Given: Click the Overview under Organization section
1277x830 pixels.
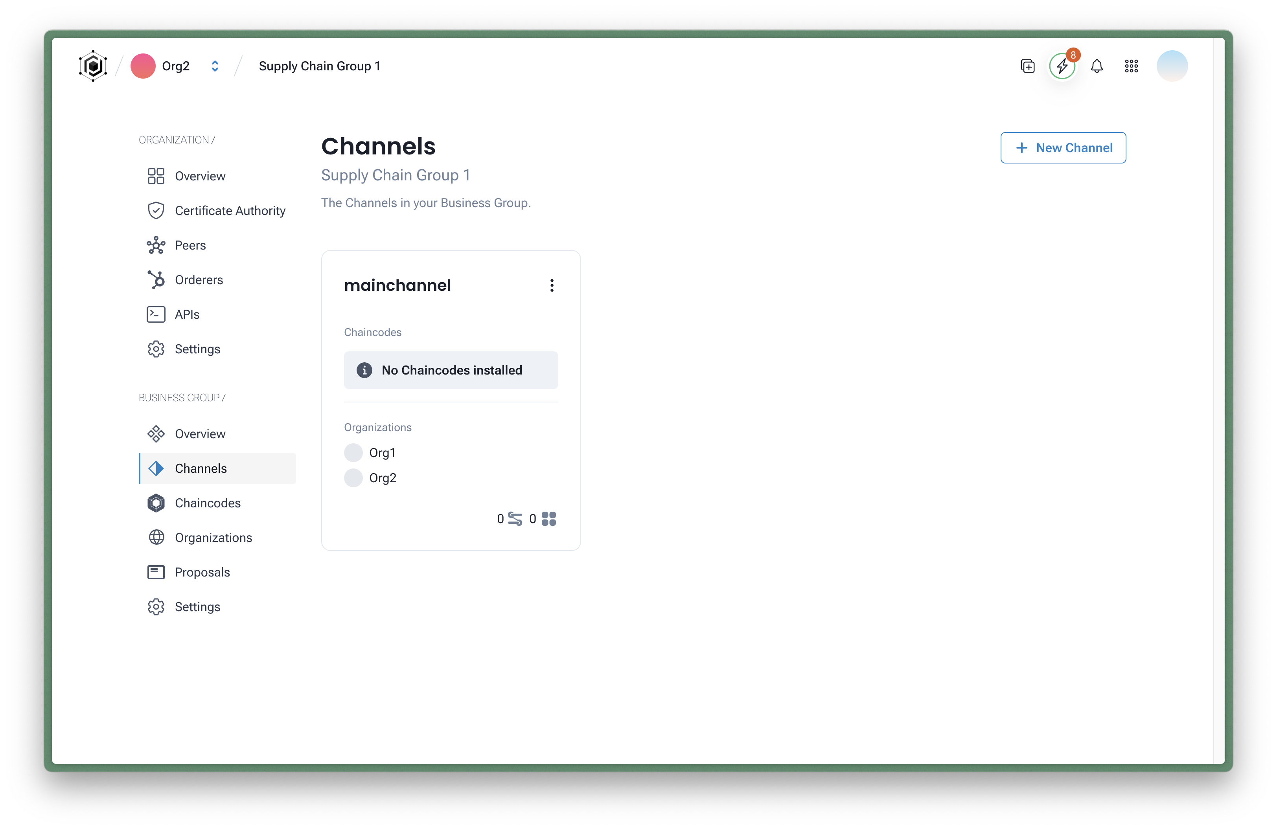Looking at the screenshot, I should click(199, 176).
